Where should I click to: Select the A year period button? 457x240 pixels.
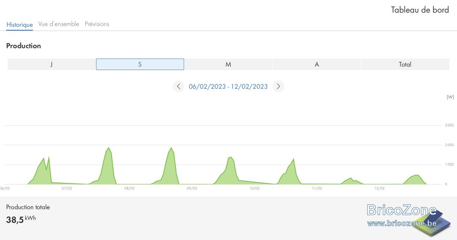316,64
